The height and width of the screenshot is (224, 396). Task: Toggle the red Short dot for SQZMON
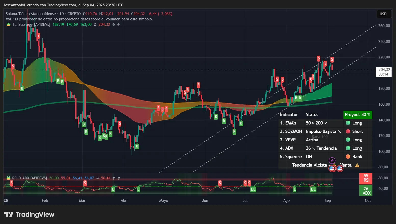(x=348, y=131)
